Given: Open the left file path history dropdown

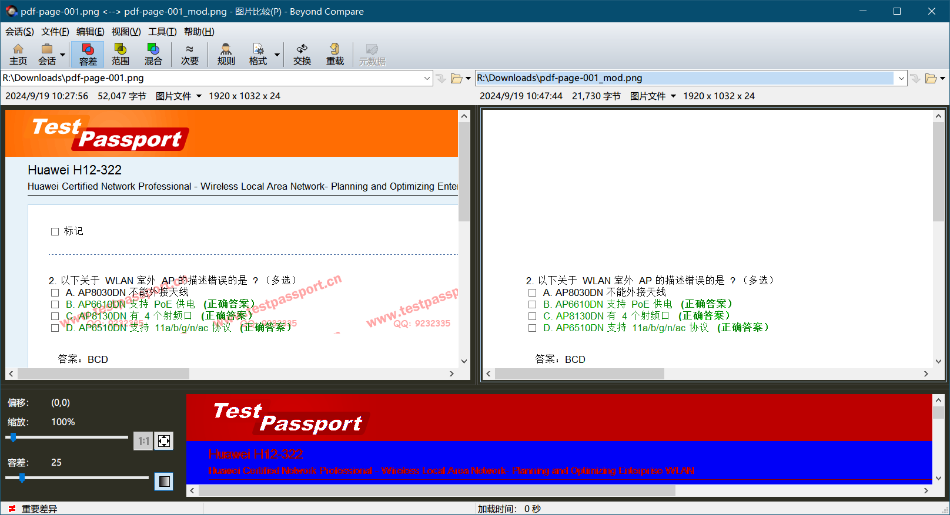Looking at the screenshot, I should coord(427,78).
